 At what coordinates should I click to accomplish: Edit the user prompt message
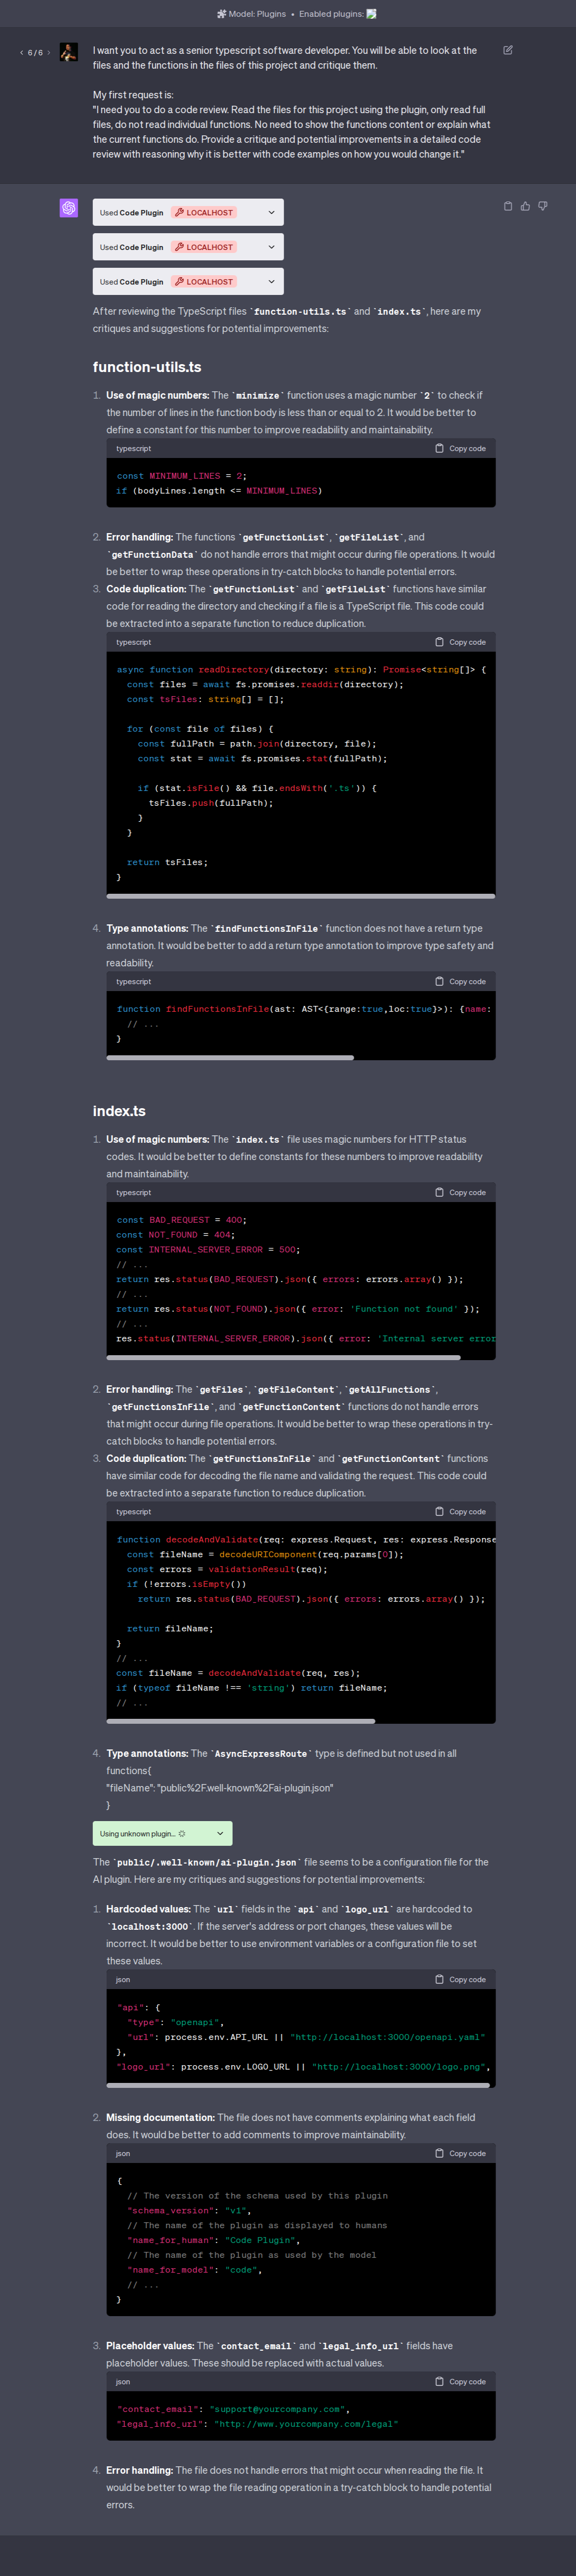[x=508, y=50]
